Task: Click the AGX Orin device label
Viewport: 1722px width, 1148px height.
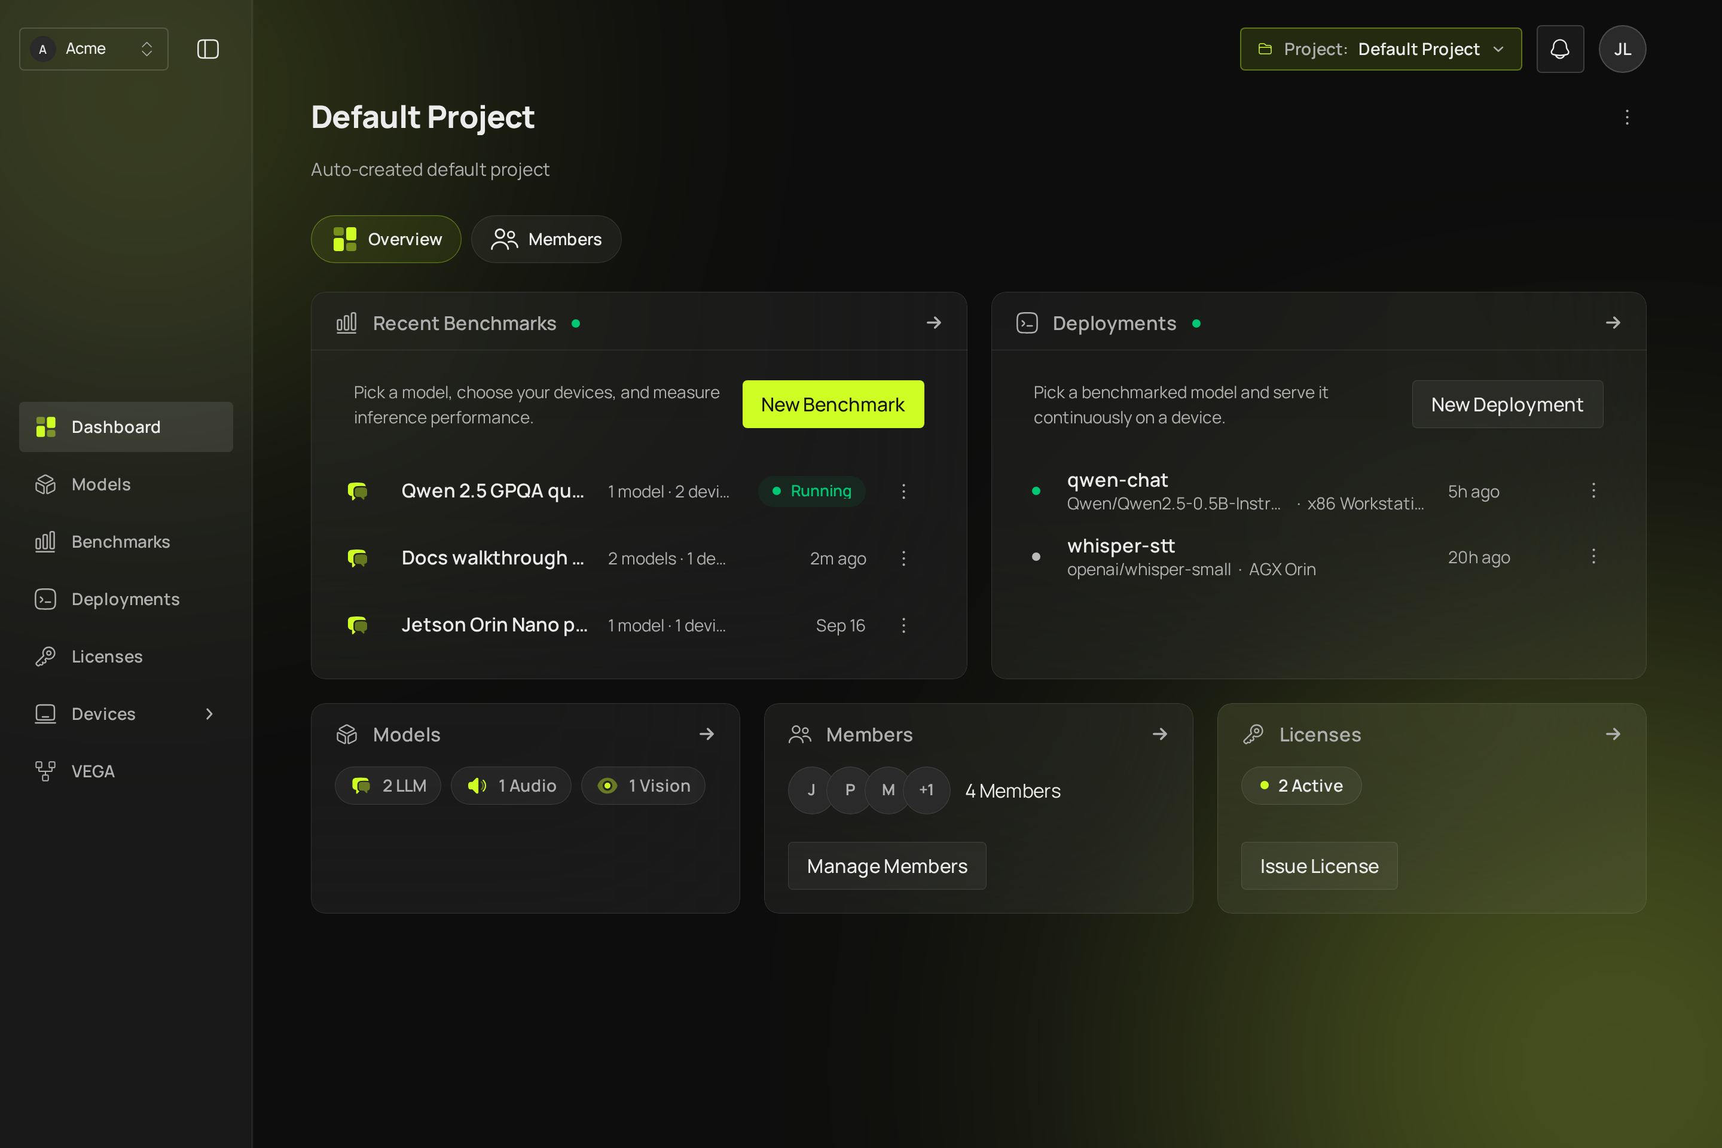Action: [1282, 570]
